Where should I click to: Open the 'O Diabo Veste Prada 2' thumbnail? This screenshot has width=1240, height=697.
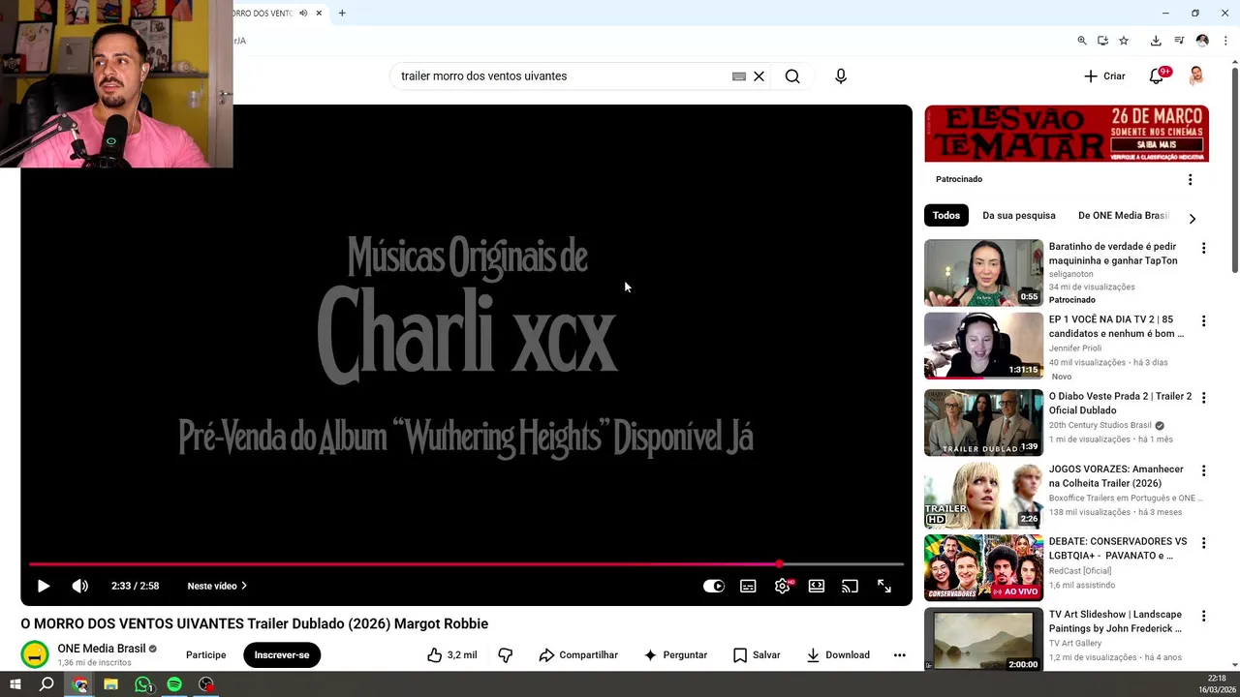(983, 422)
